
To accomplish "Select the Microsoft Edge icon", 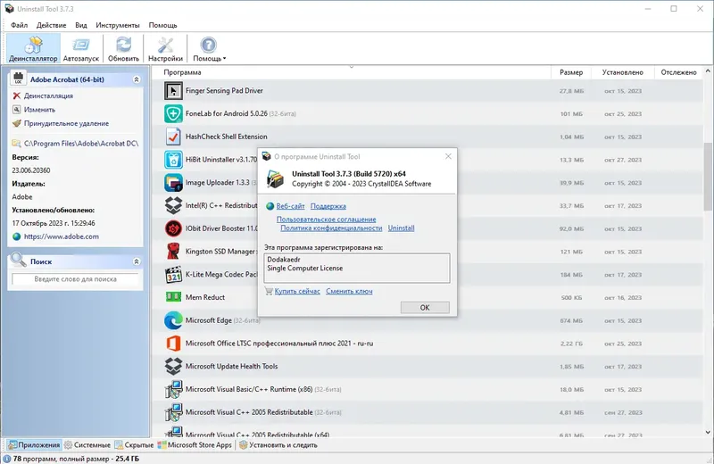I will (x=173, y=320).
